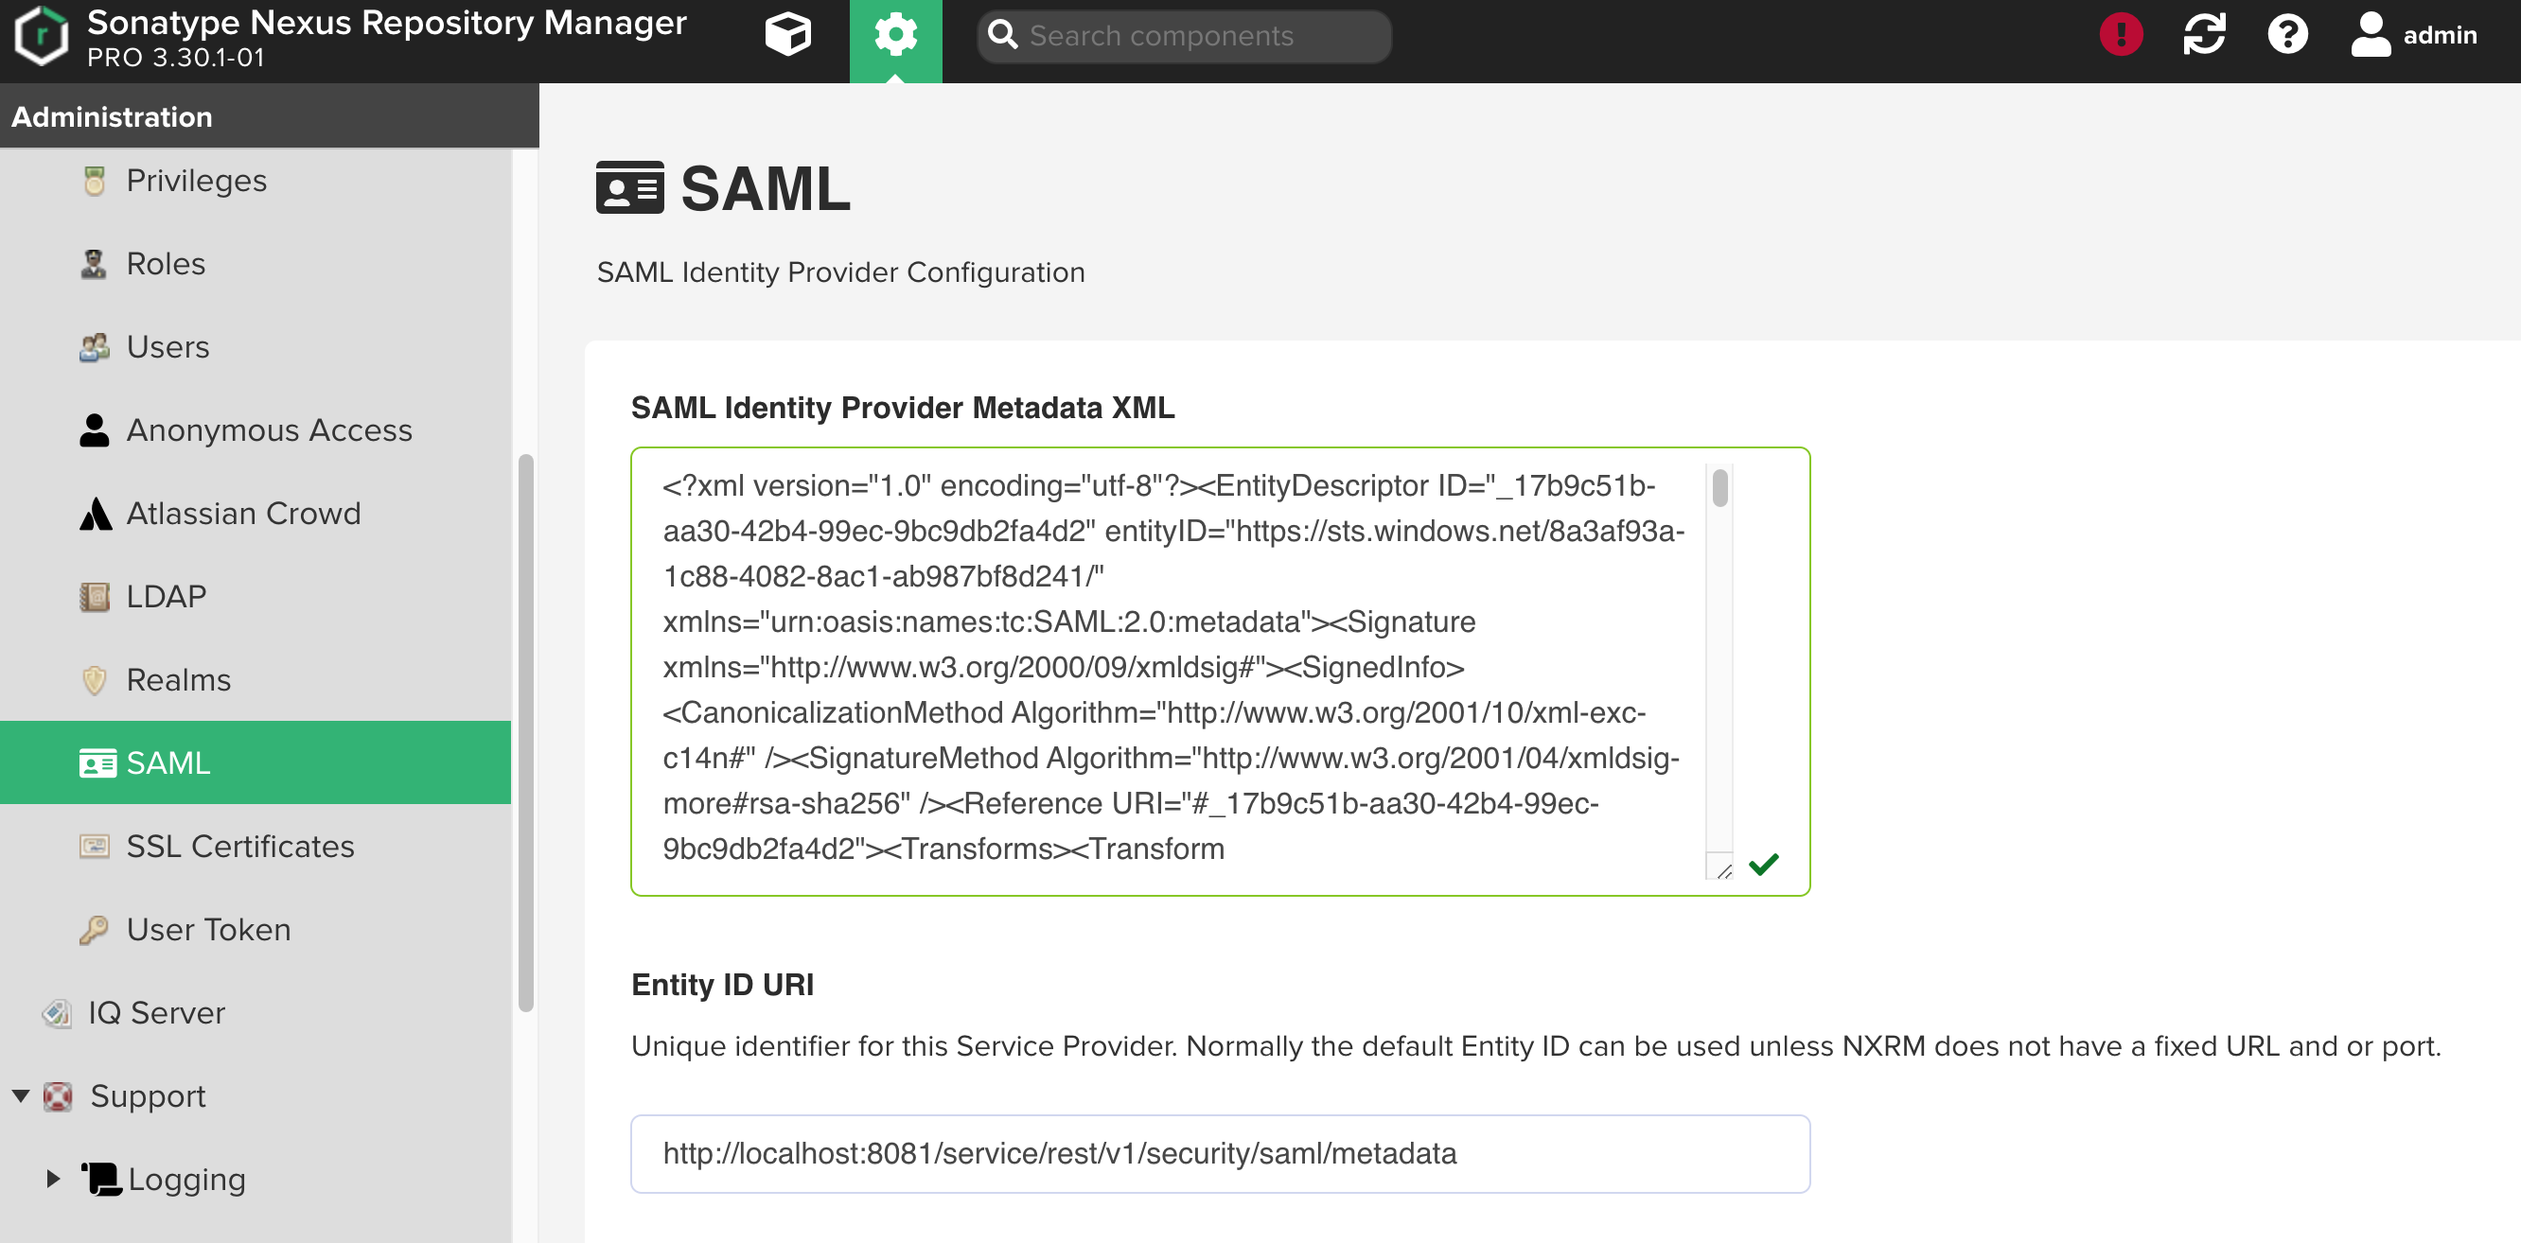
Task: Click the metadata XML textarea scrollbar
Action: pos(1719,489)
